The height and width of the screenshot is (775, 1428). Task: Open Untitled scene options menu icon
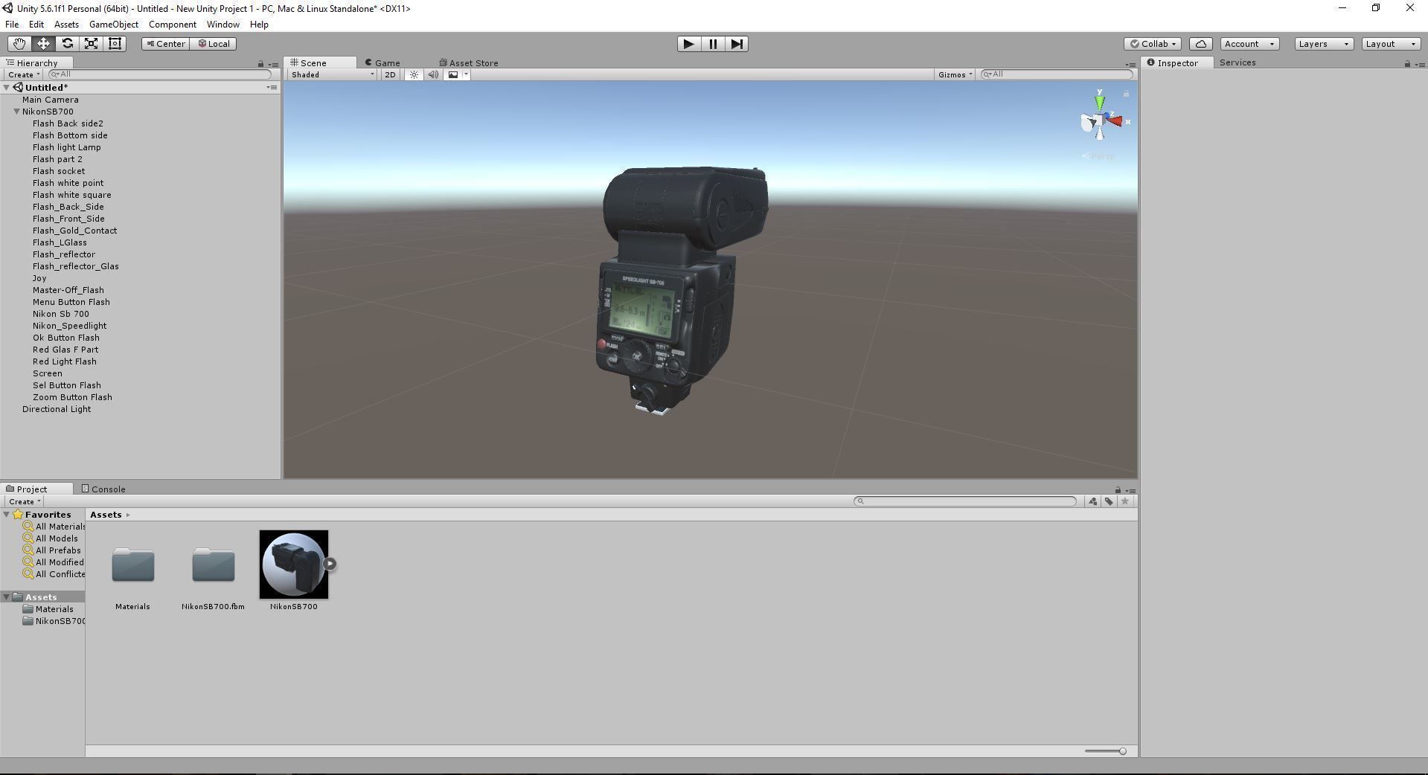(x=272, y=88)
